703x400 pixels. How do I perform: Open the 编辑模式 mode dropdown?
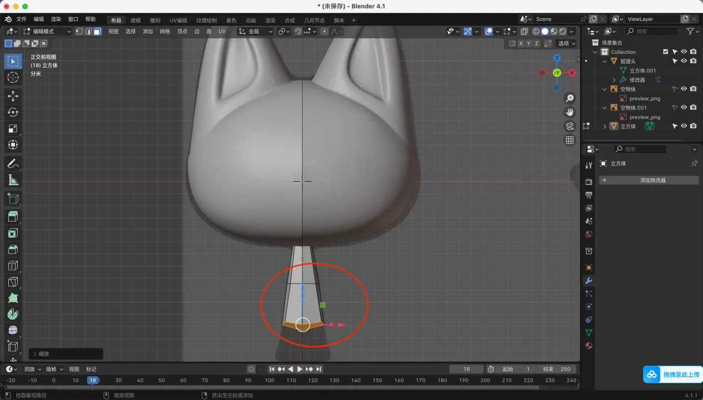47,32
